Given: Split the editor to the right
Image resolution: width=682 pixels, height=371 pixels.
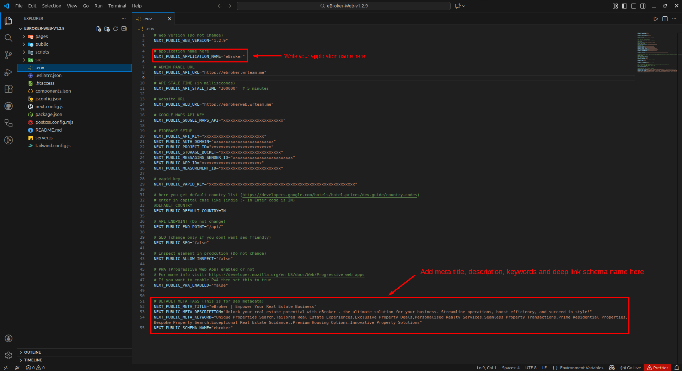Looking at the screenshot, I should coord(665,19).
